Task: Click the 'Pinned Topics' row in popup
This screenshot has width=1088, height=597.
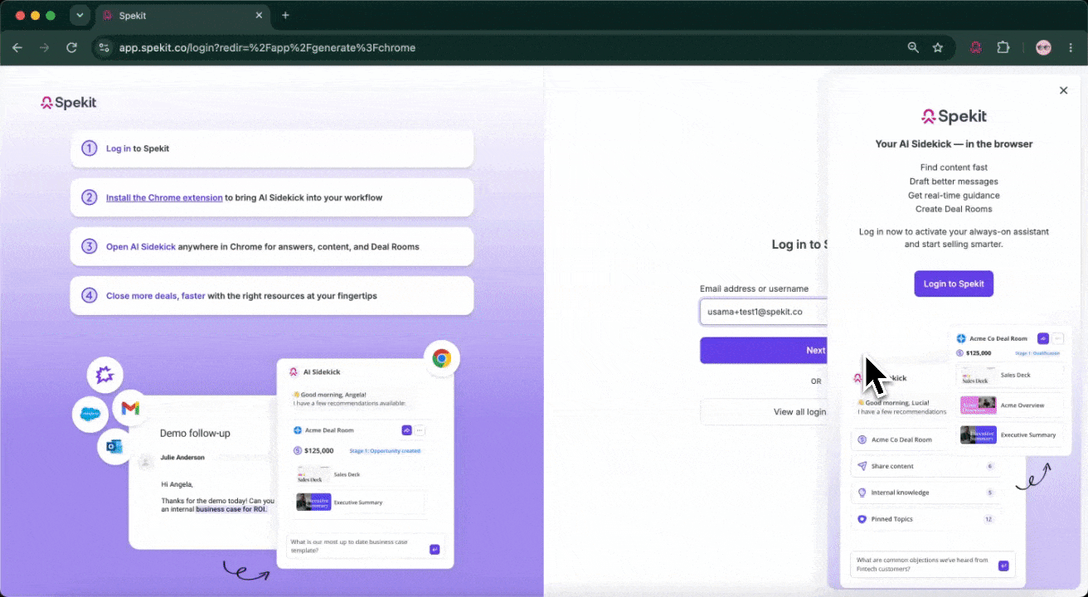Action: click(x=925, y=519)
